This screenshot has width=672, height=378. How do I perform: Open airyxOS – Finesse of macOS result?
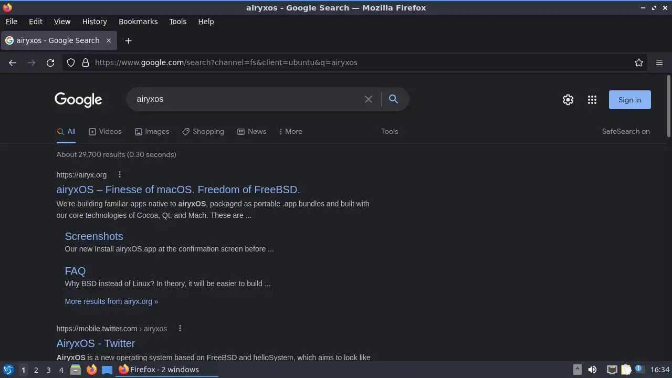(x=178, y=190)
